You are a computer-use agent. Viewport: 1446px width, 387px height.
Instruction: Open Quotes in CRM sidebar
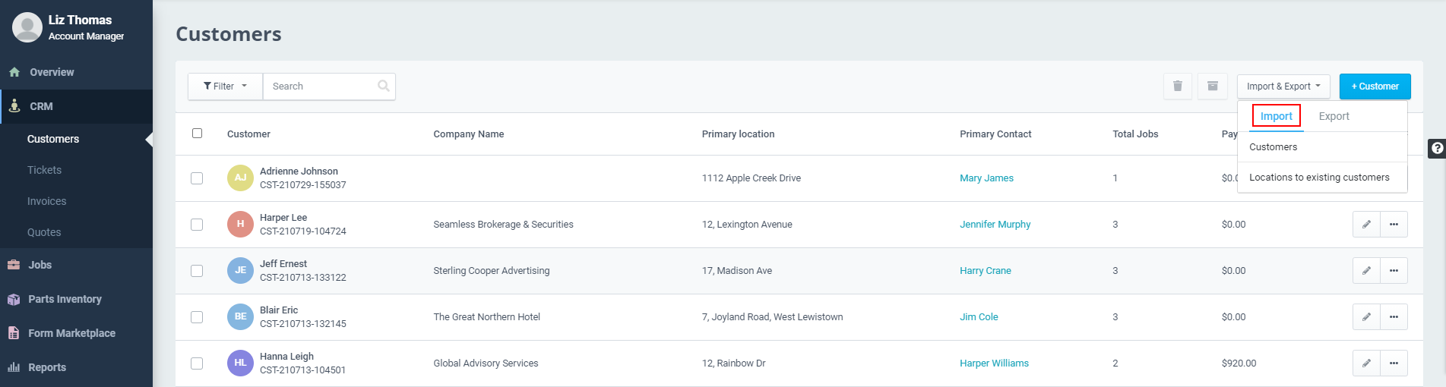pyautogui.click(x=44, y=232)
